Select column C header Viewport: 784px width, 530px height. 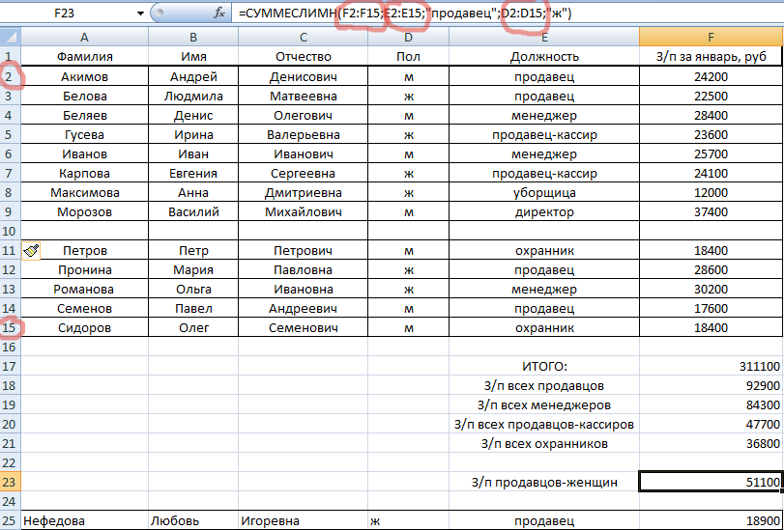click(302, 37)
